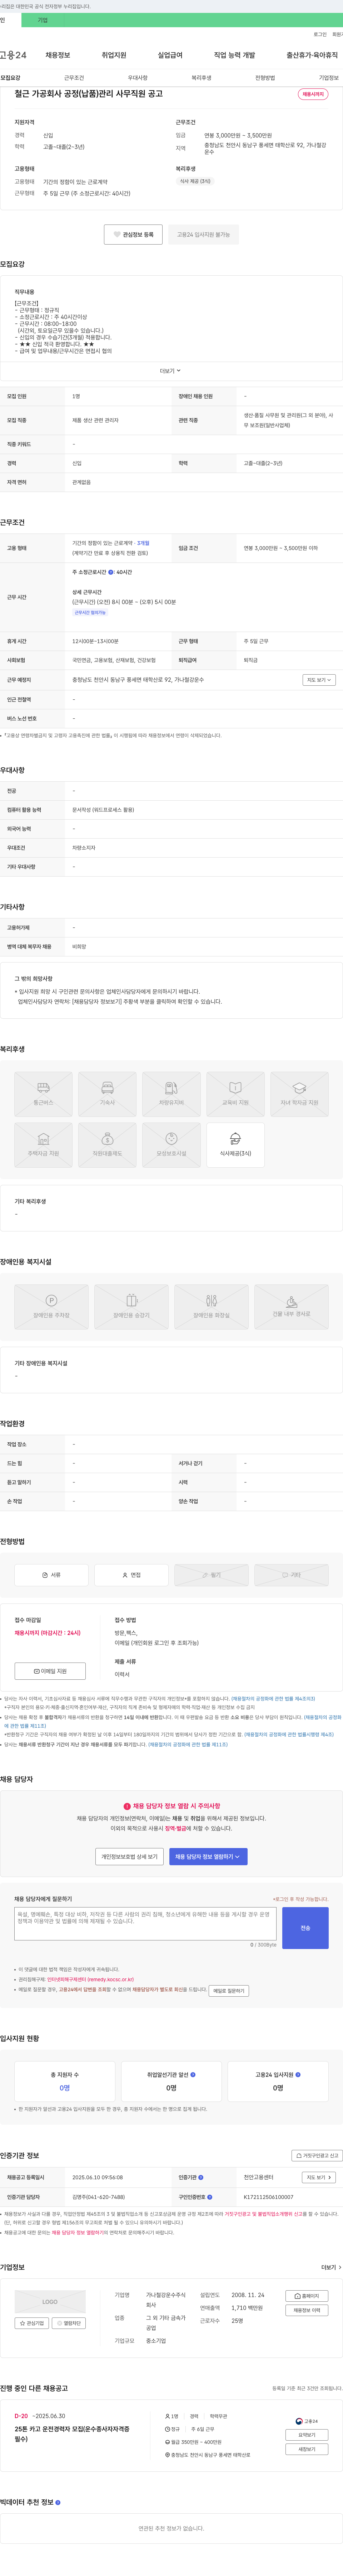Click the 홈페이지 company button

[x=307, y=2296]
